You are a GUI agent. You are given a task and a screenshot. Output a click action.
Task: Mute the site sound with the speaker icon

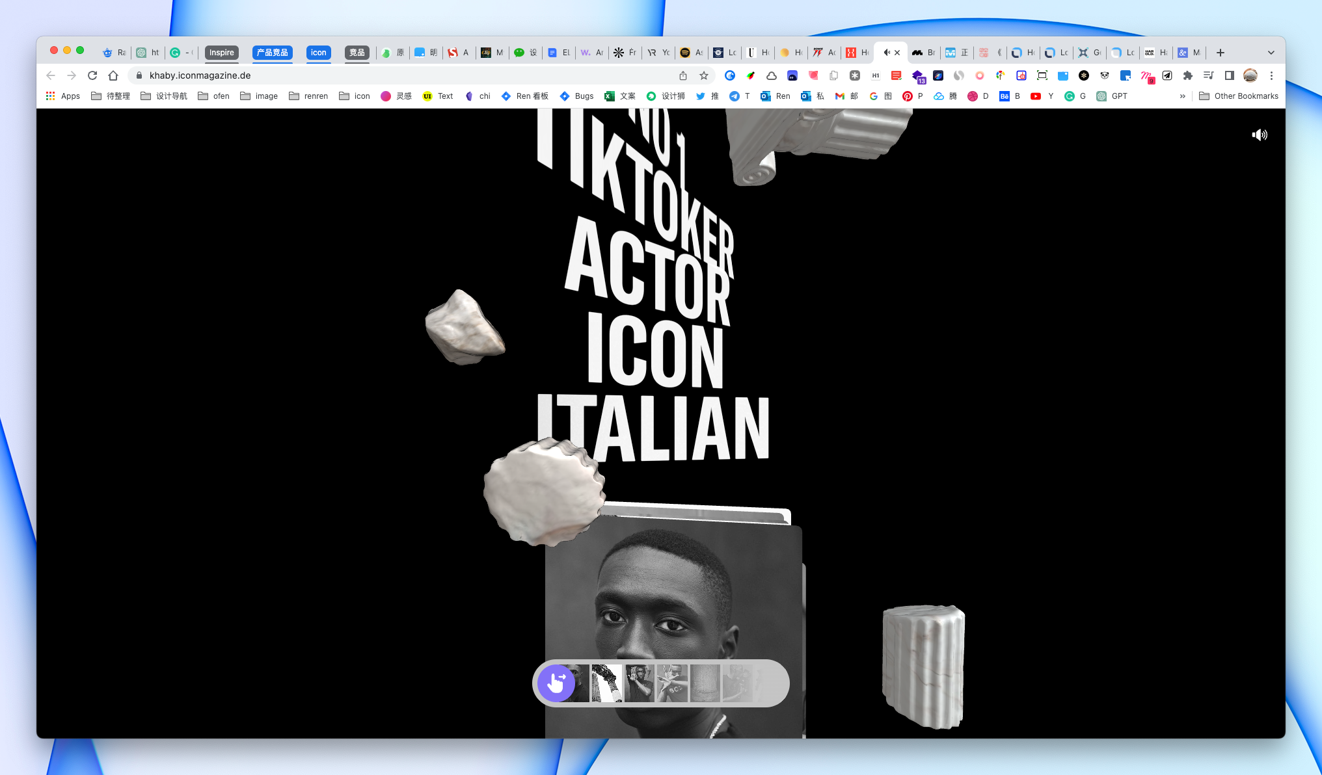click(1260, 135)
